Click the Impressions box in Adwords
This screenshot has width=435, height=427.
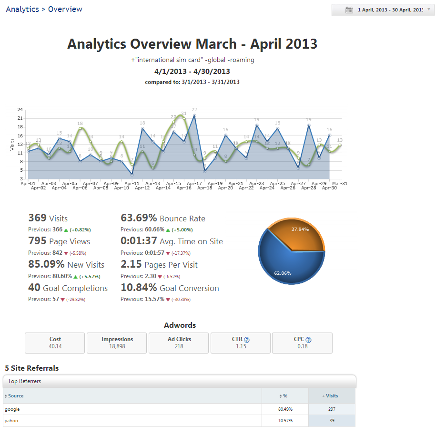point(117,343)
